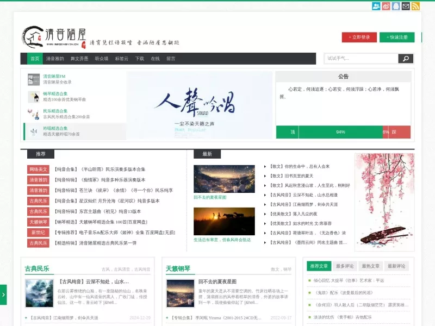Click 回不去的夏夜星图 article title in 天籁钢琴
Image resolution: width=435 pixels, height=326 pixels.
pos(217,281)
